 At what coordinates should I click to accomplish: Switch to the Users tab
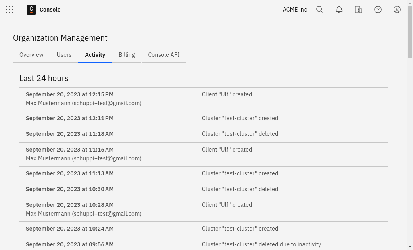pos(64,55)
